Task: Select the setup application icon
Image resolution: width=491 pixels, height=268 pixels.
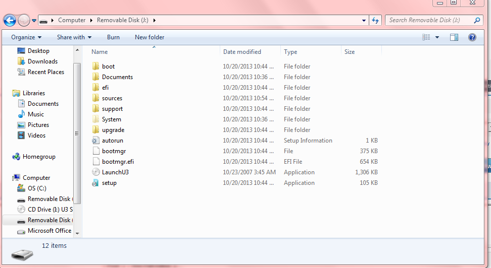Action: pos(95,183)
